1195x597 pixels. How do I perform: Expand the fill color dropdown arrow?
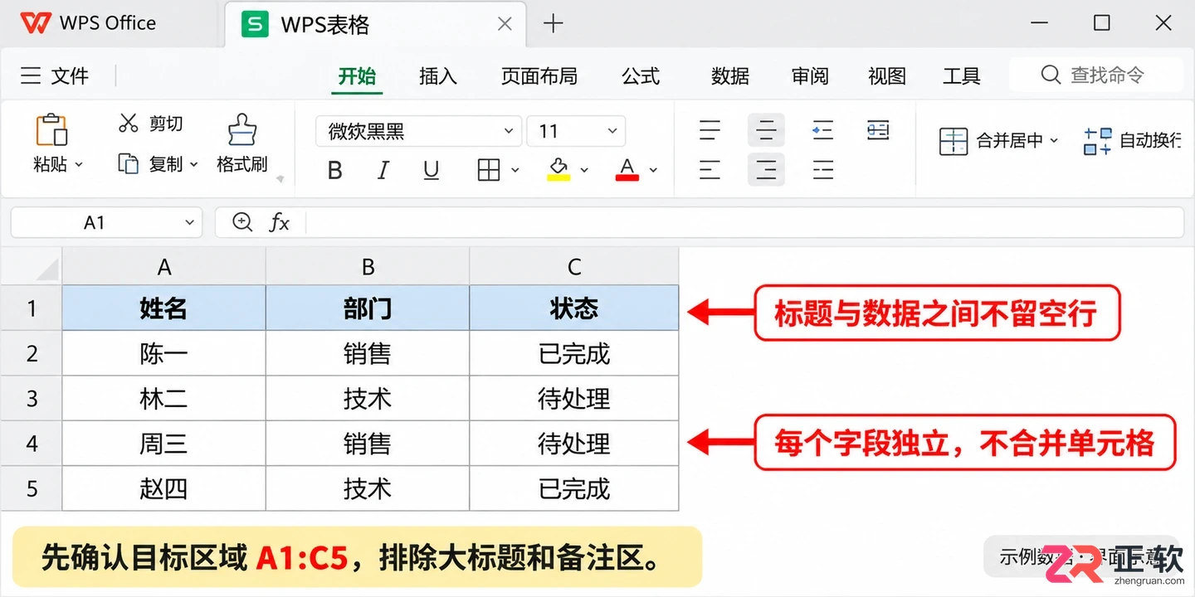pyautogui.click(x=584, y=170)
